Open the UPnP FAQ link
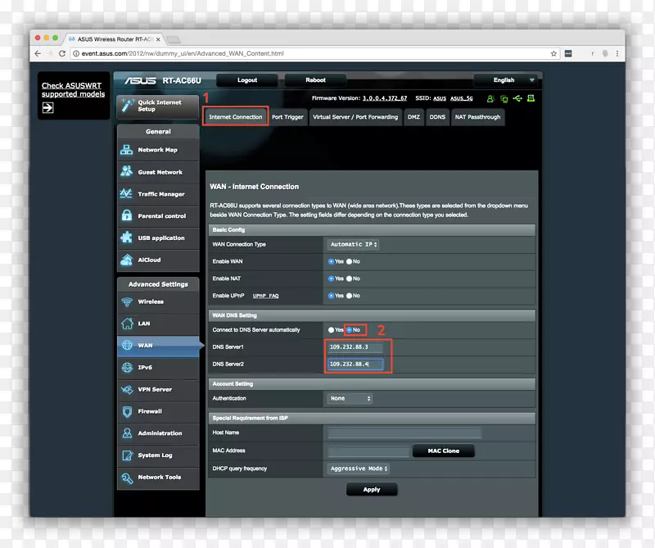The width and height of the screenshot is (655, 548). pyautogui.click(x=265, y=296)
